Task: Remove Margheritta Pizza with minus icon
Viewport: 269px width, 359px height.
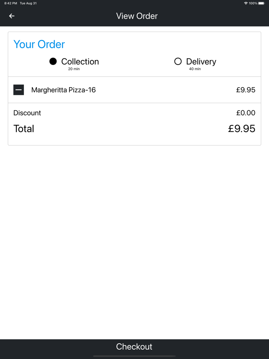Action: (x=18, y=90)
